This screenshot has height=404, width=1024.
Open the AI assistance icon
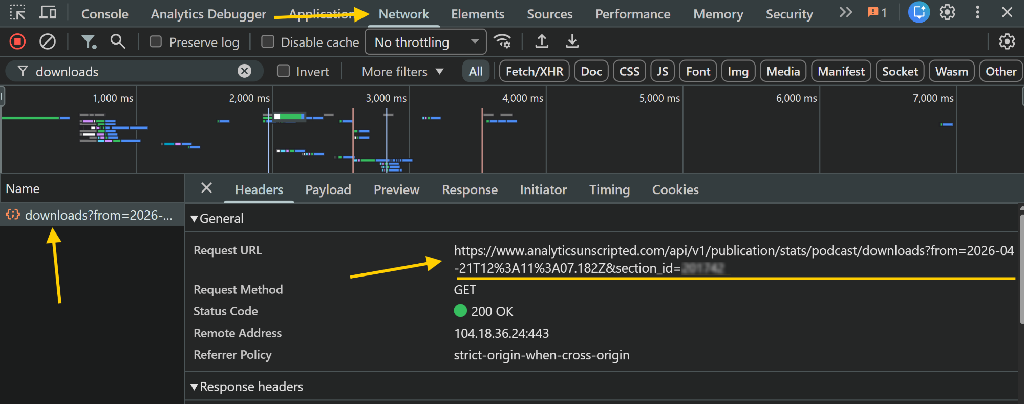(x=919, y=12)
